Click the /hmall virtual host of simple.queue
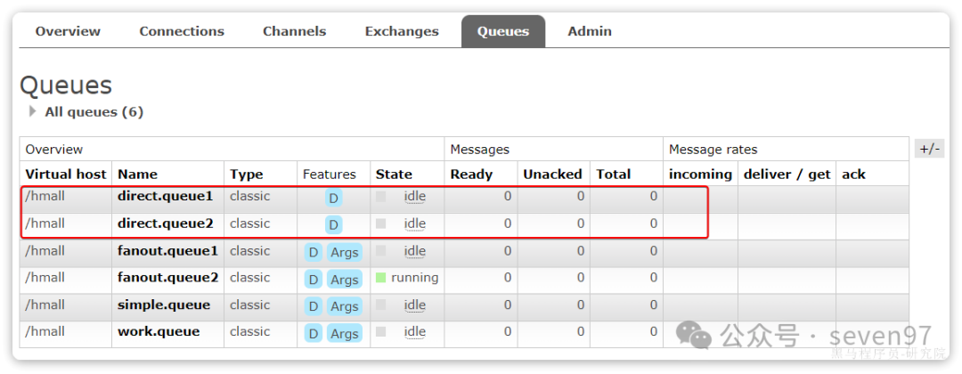 45,305
